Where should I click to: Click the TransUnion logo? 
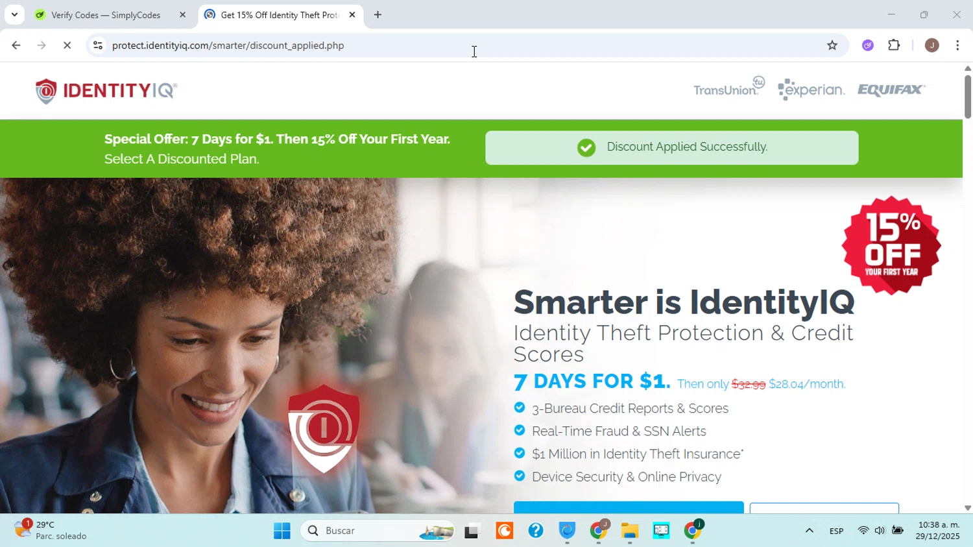(729, 87)
